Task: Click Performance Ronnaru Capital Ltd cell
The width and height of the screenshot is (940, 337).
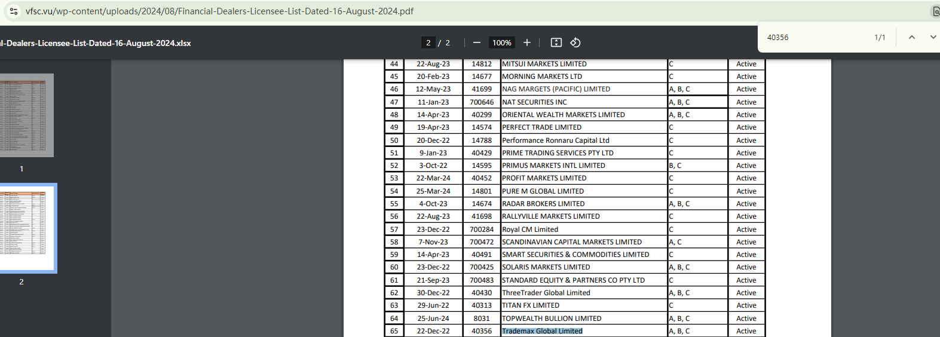Action: click(583, 140)
